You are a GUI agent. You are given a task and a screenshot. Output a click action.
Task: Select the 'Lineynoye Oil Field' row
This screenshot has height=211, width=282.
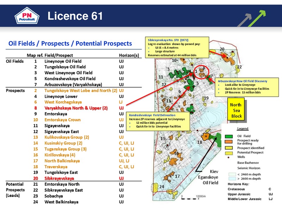[x=74, y=61]
